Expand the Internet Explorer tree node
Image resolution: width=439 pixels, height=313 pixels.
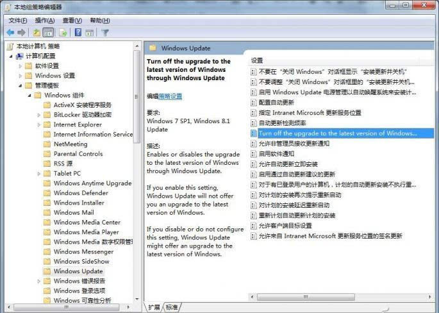38,124
